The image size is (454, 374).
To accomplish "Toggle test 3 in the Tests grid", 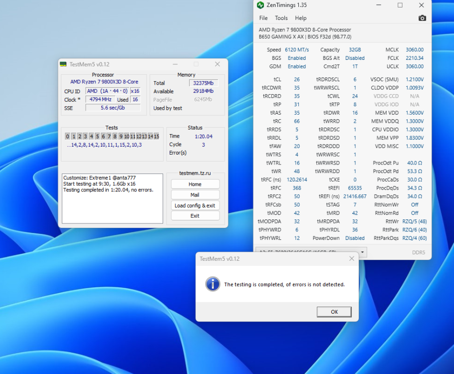I will click(x=85, y=136).
